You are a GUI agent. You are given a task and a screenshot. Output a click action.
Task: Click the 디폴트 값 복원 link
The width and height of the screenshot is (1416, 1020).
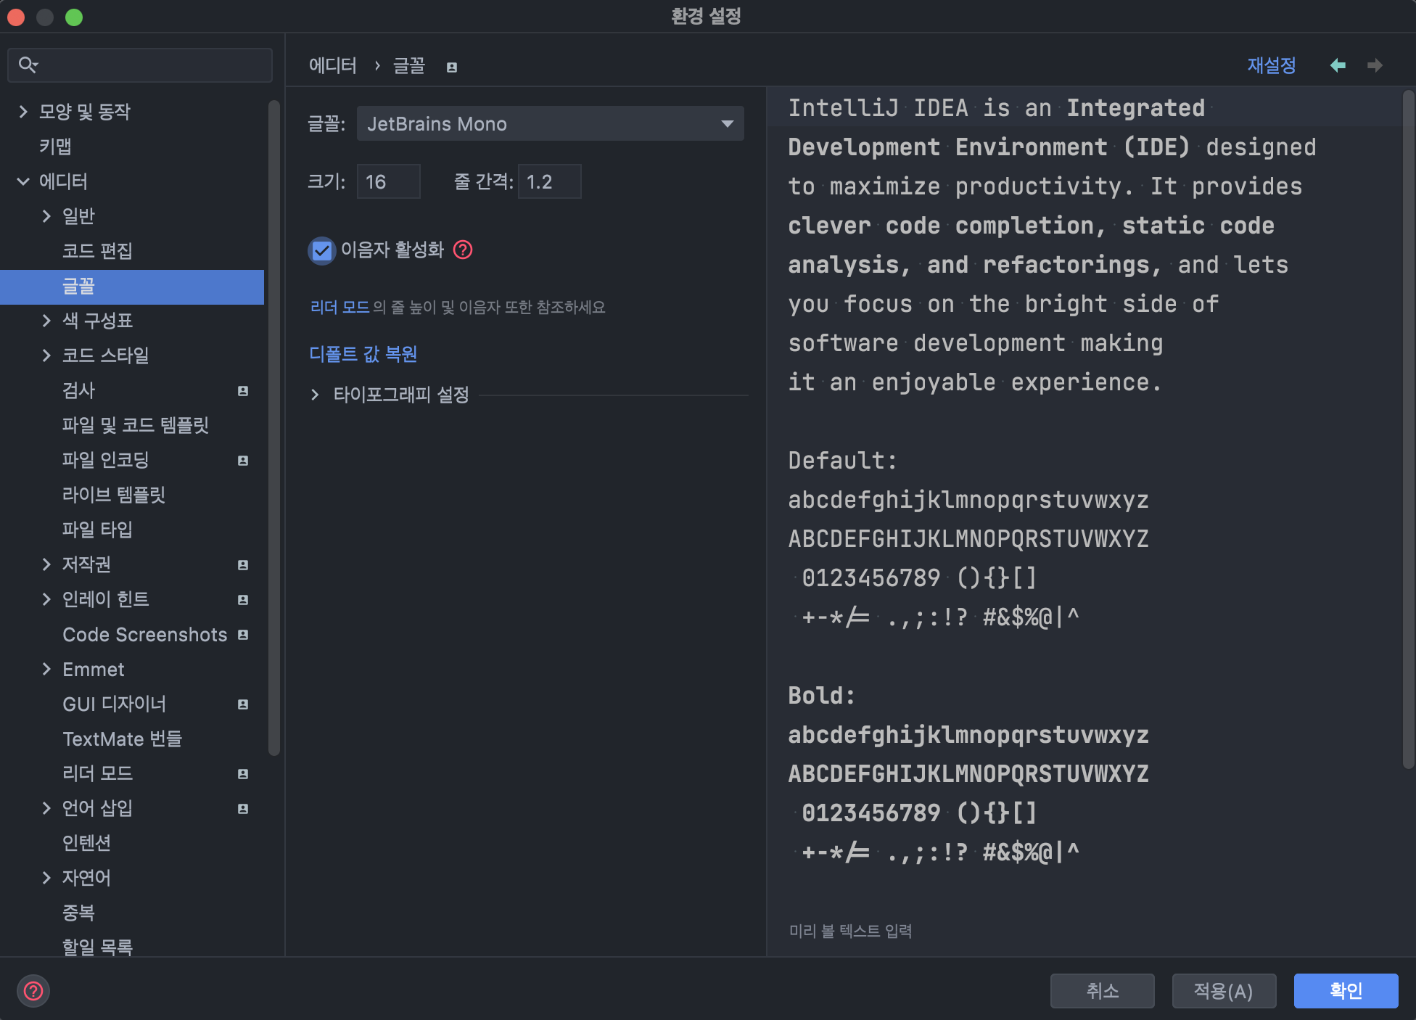click(x=363, y=354)
